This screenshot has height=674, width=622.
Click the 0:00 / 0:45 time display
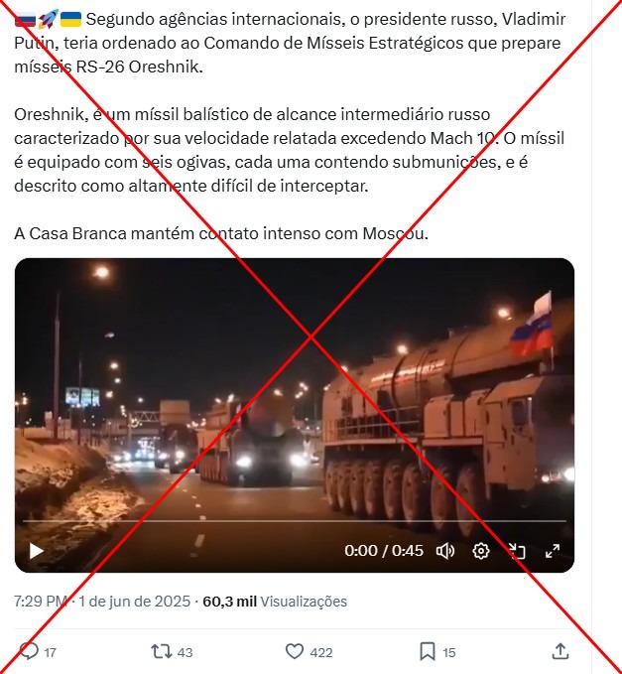[x=384, y=551]
